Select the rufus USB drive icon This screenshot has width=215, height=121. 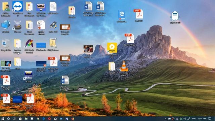coord(53,25)
